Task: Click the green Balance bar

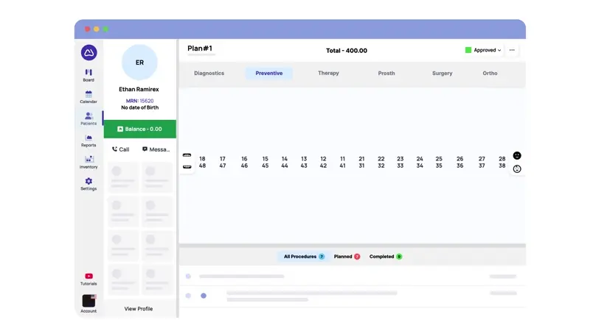Action: (x=139, y=129)
